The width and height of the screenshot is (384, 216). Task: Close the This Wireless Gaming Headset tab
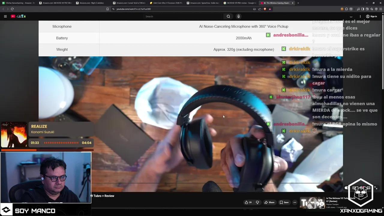pyautogui.click(x=292, y=3)
